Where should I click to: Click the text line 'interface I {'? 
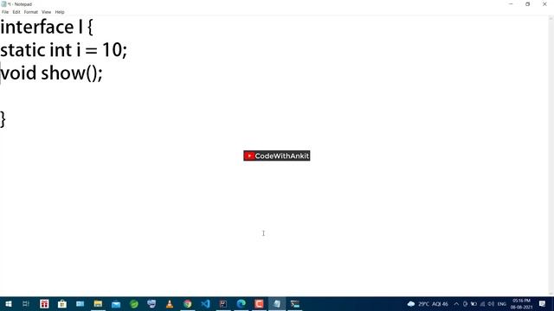click(47, 27)
